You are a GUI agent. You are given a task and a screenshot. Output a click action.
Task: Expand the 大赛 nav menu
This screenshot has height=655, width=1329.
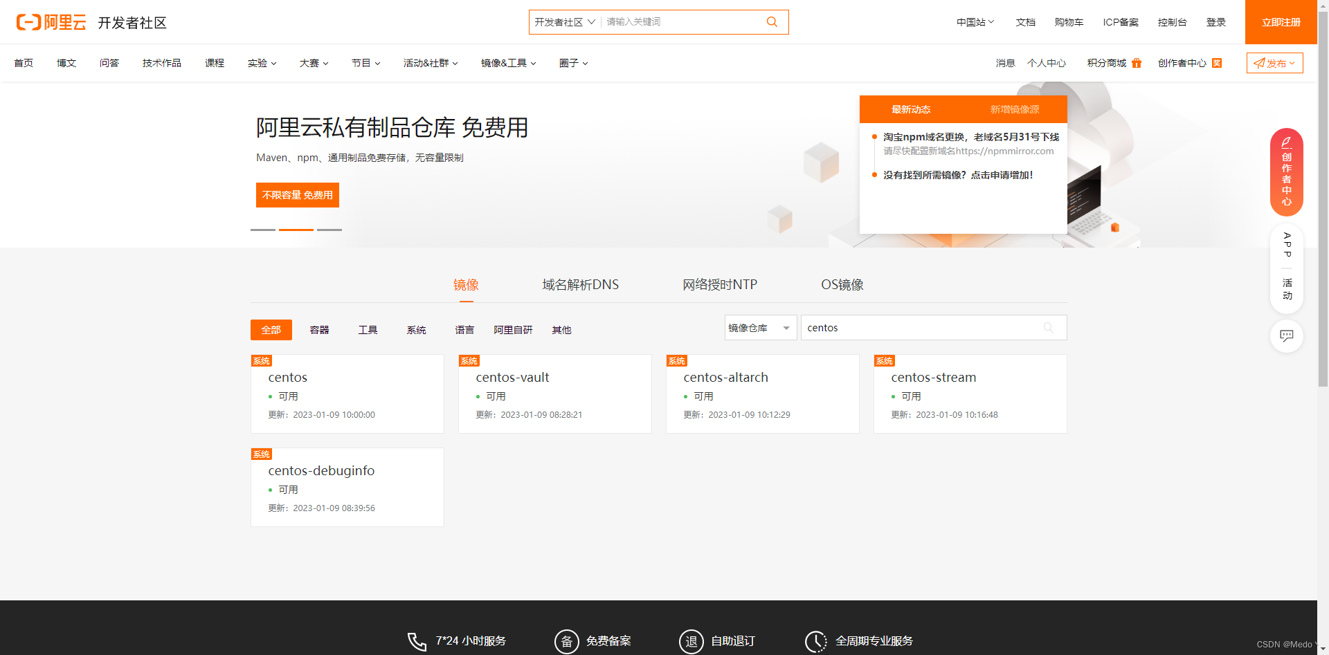coord(314,63)
